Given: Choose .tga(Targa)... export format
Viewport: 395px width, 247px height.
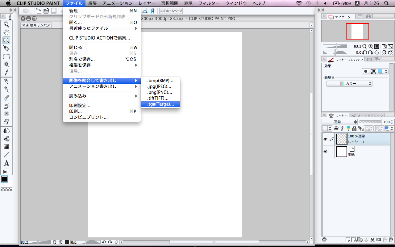Looking at the screenshot, I should coord(160,104).
